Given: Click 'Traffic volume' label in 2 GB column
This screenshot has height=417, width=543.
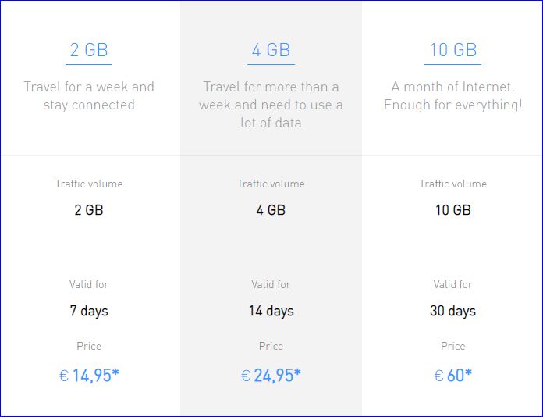Looking at the screenshot, I should 89,184.
